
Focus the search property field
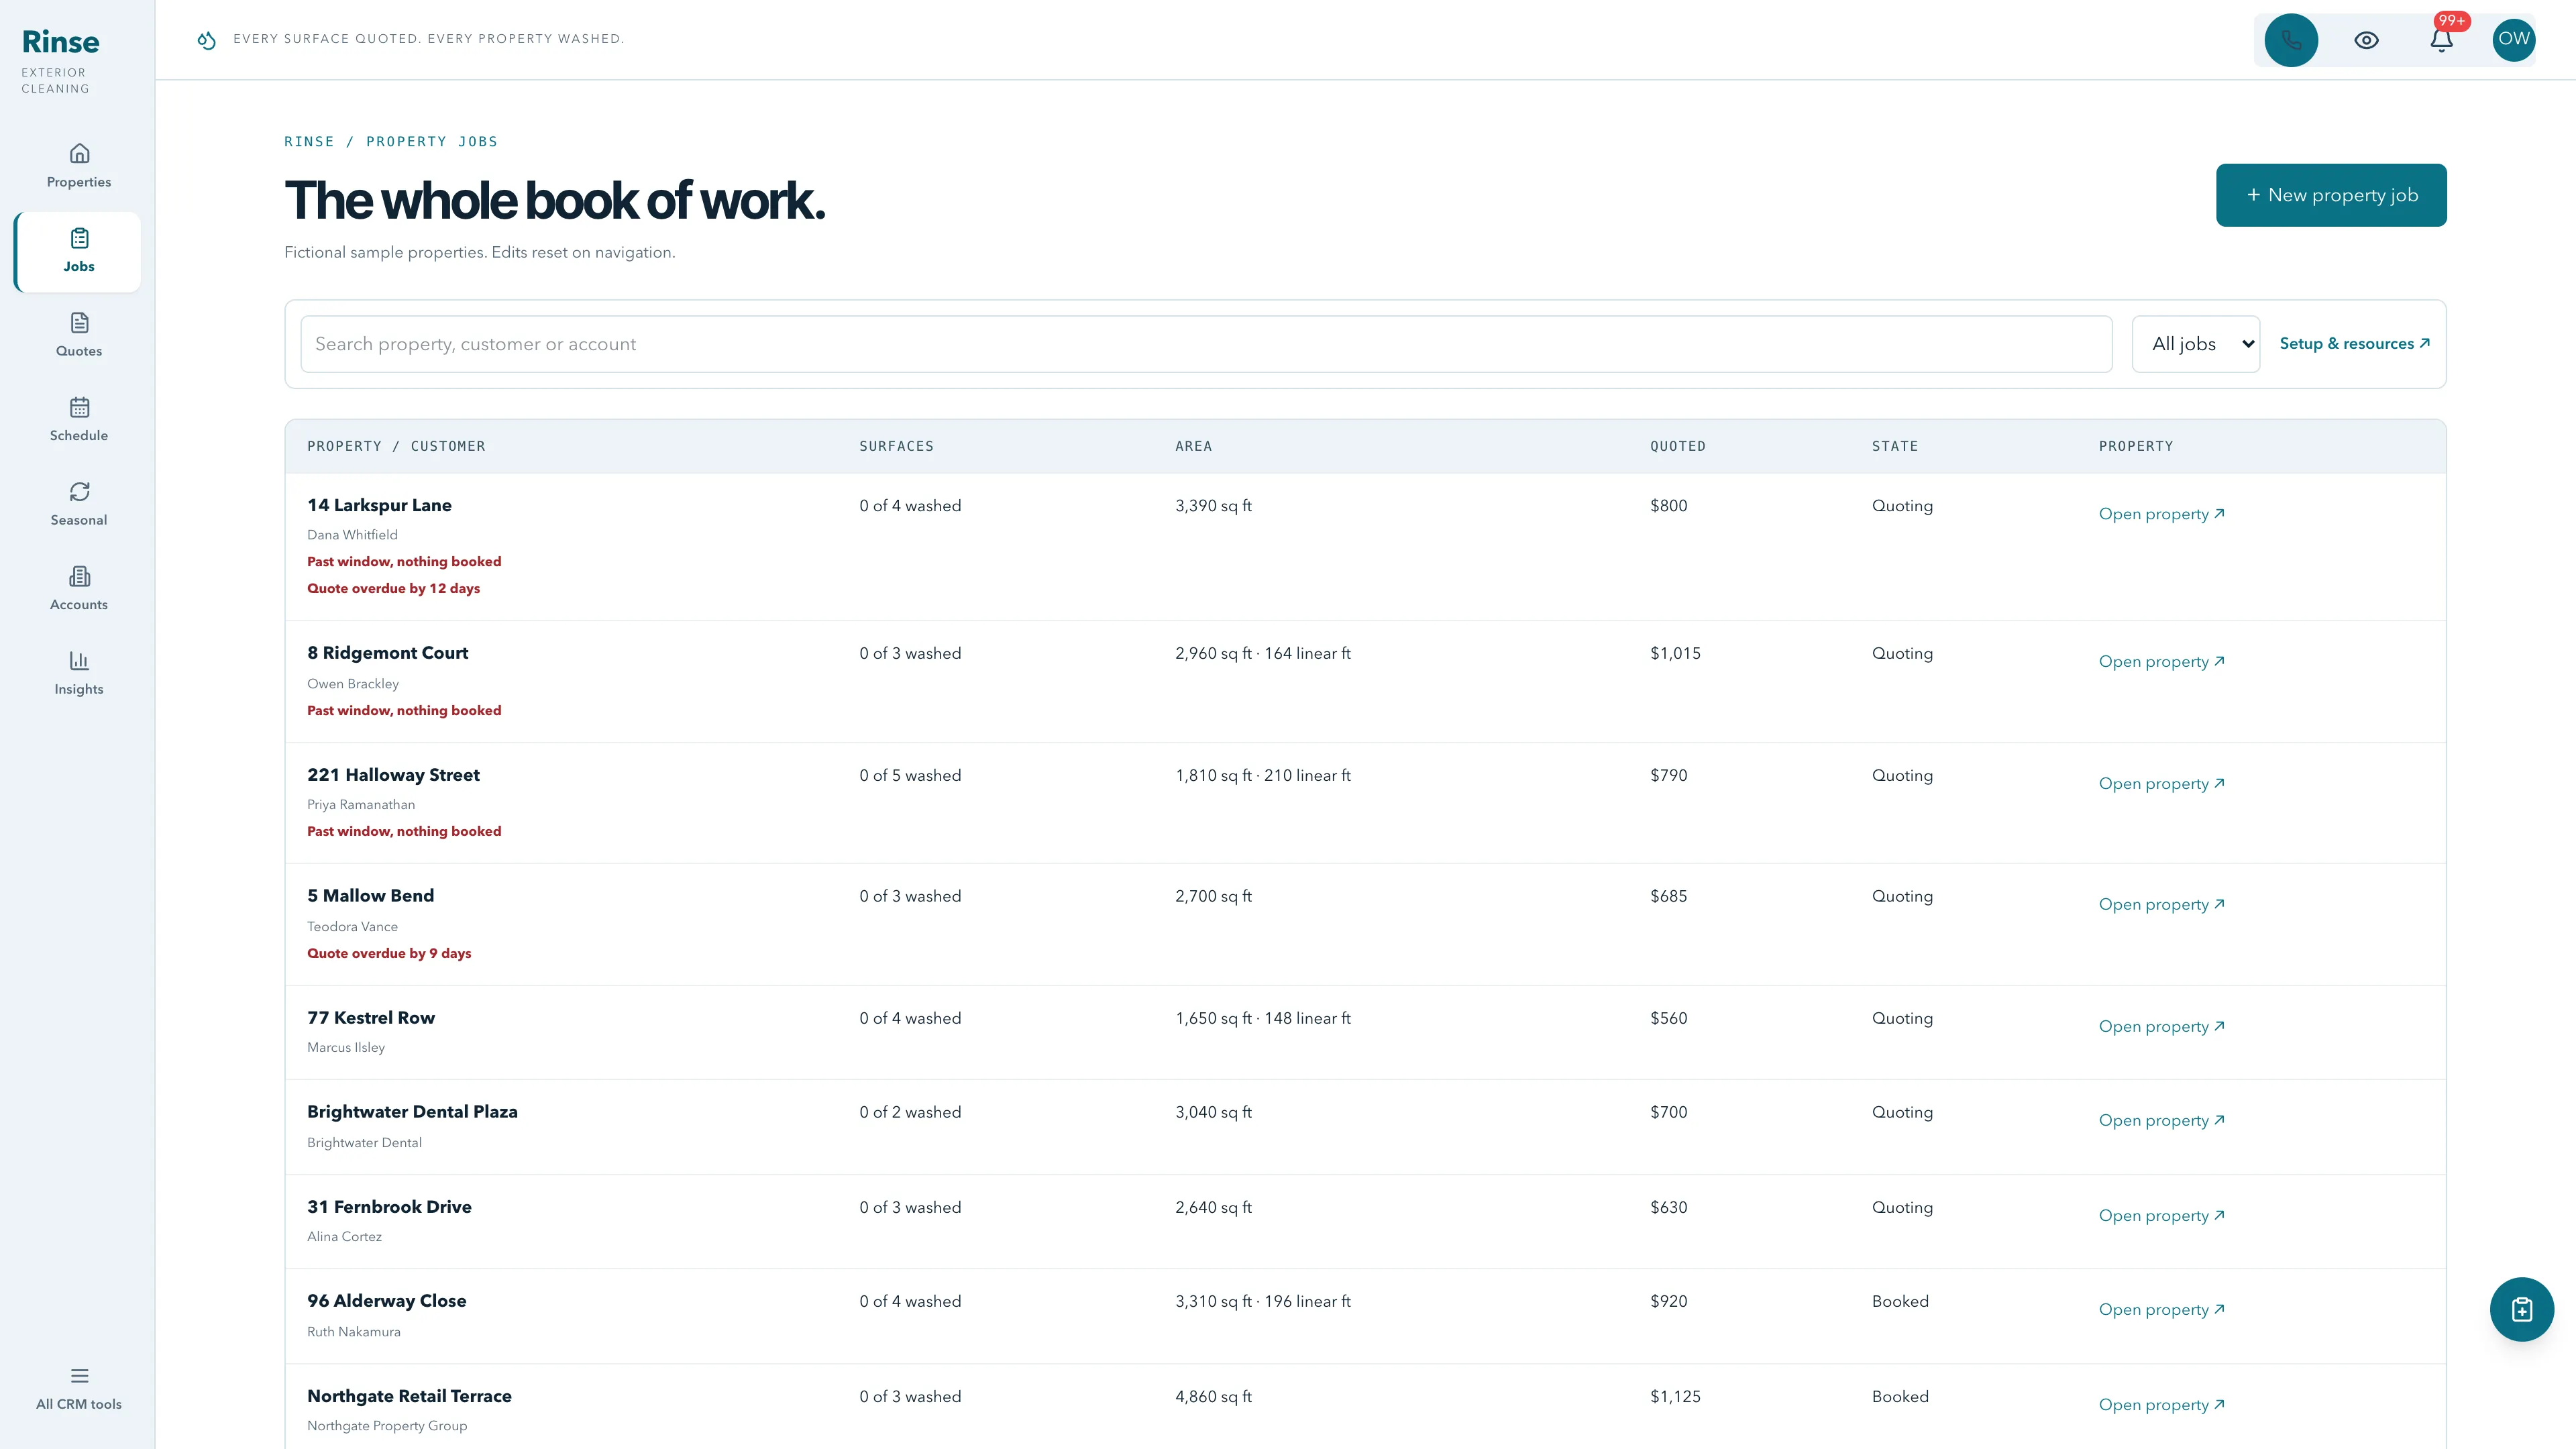1206,344
